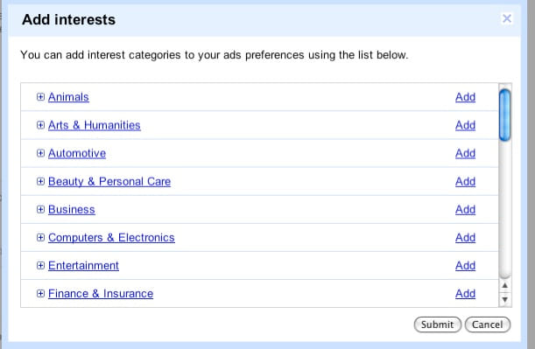Expand the Arts & Humanities plus icon
The width and height of the screenshot is (535, 349).
pos(40,125)
